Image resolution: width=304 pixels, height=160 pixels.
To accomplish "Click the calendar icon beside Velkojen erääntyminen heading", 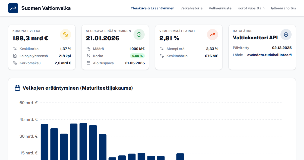I will coord(17,88).
